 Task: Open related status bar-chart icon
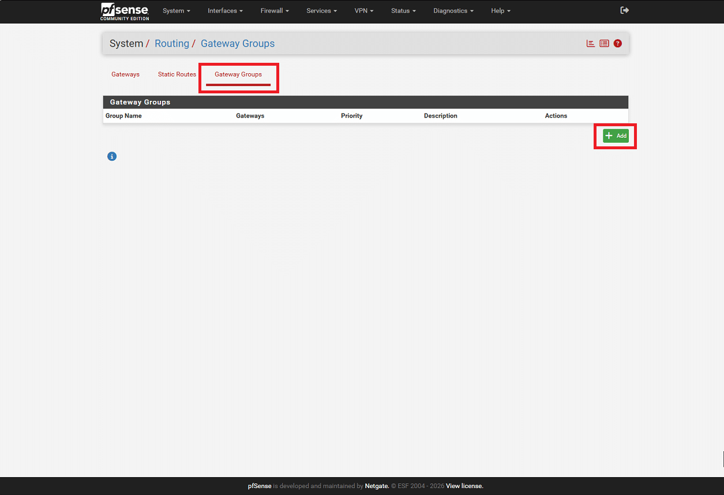(x=590, y=43)
